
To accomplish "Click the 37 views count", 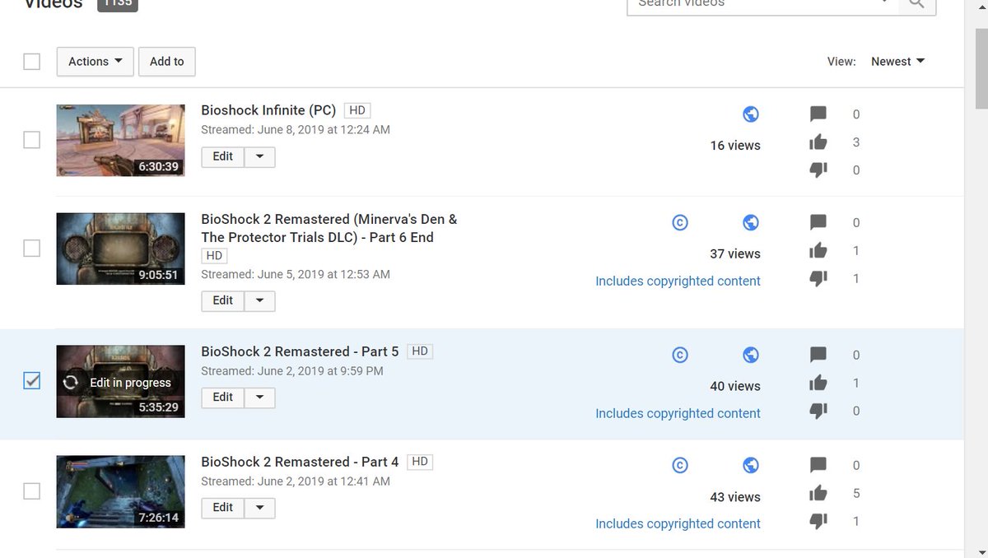I will (735, 253).
